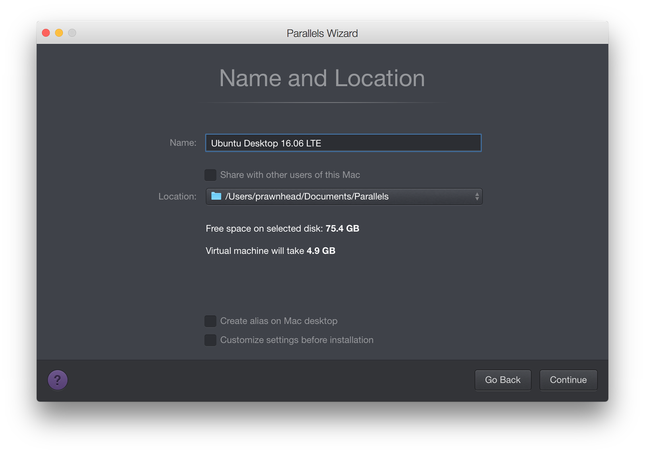Click the 4.9 GB virtual machine size

321,251
